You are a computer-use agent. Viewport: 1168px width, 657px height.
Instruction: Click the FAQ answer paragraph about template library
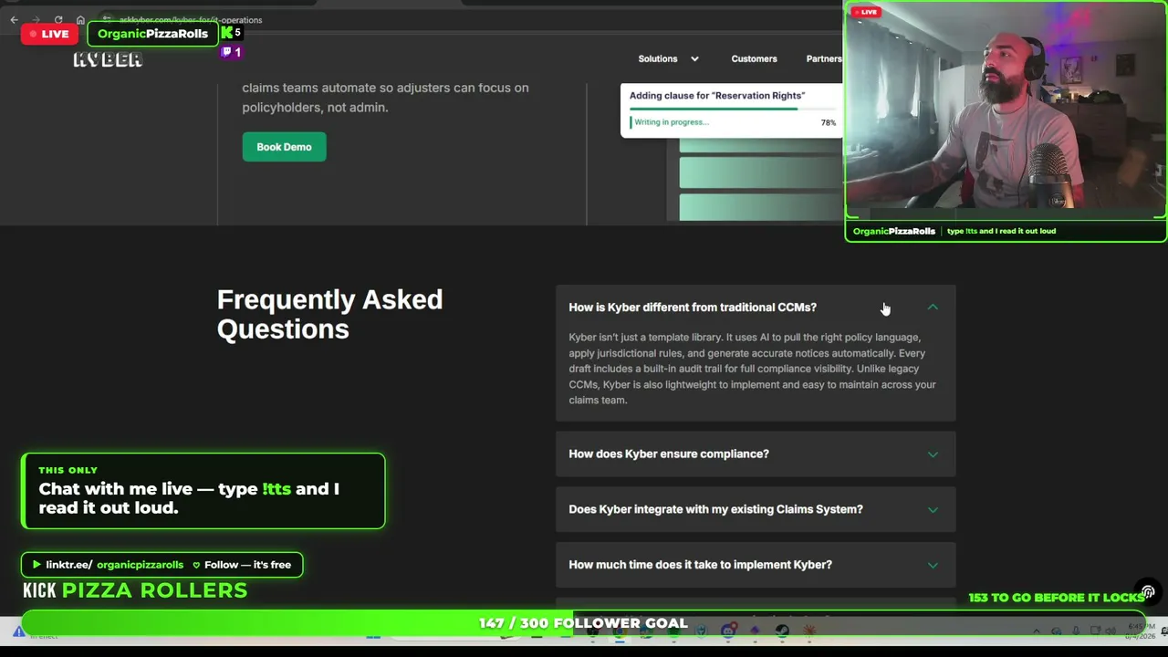click(x=752, y=369)
